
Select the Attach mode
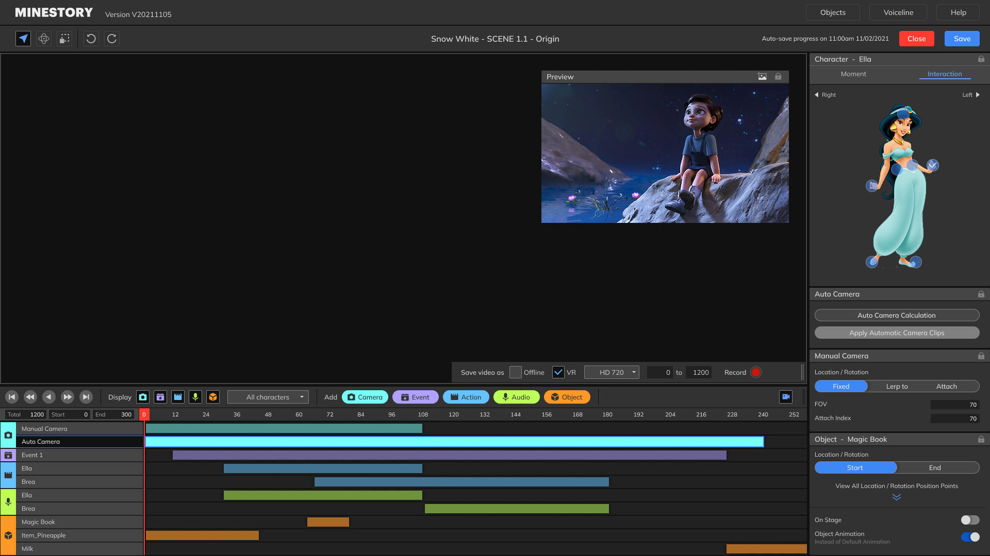pos(947,386)
